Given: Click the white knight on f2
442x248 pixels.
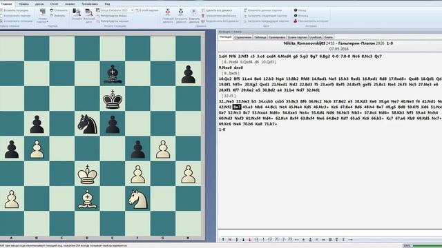Looking at the screenshot, I should [138, 199].
